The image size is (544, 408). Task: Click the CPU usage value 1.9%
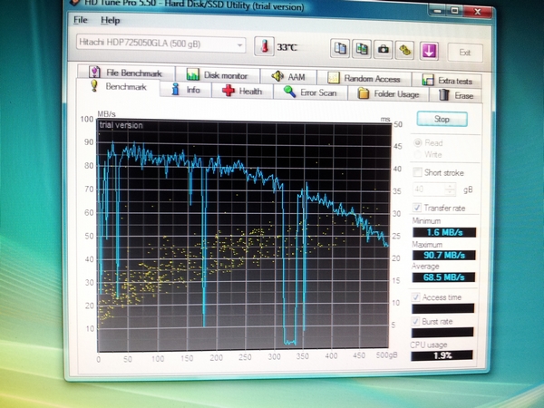pyautogui.click(x=442, y=355)
